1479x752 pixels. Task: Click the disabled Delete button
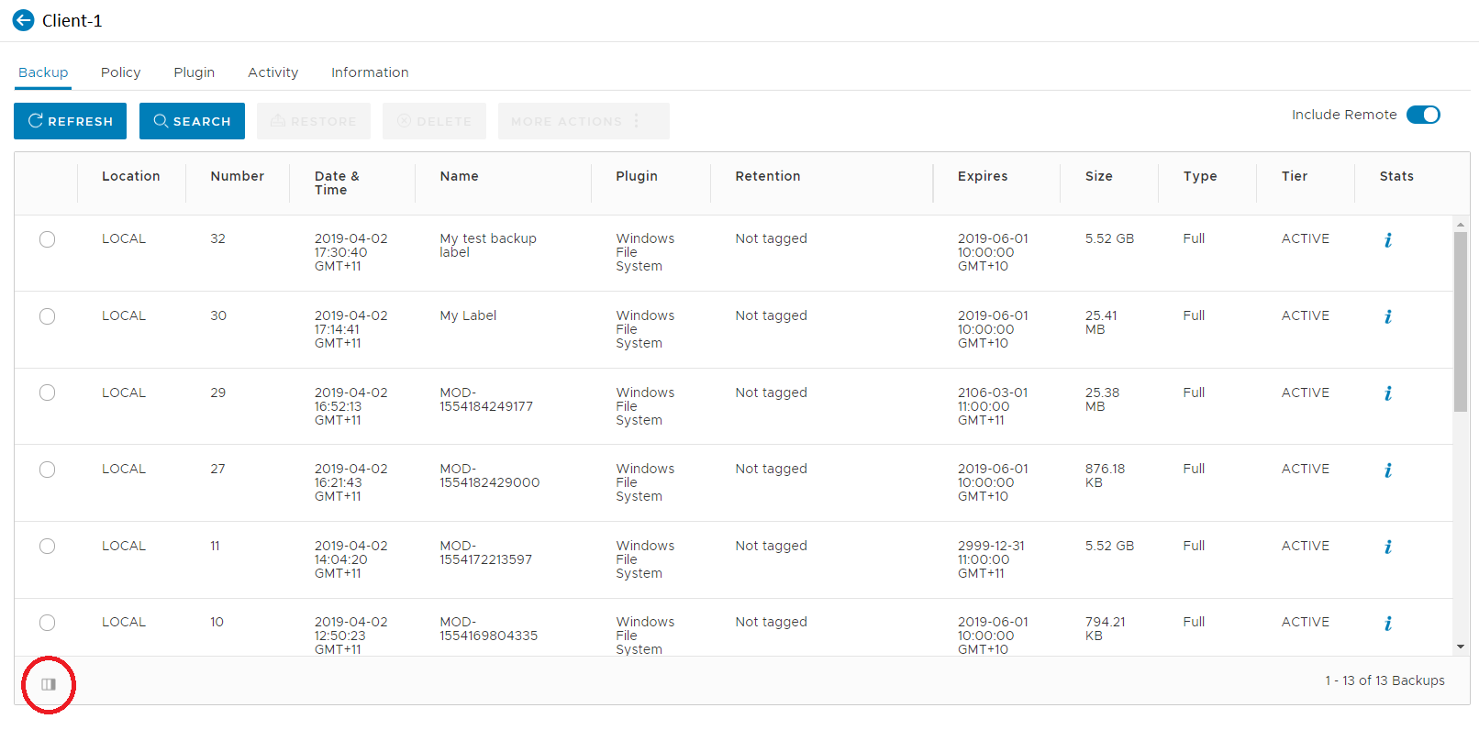click(435, 121)
